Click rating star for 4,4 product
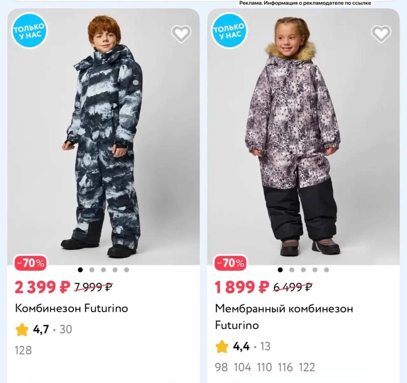This screenshot has height=383, width=407. tap(222, 346)
